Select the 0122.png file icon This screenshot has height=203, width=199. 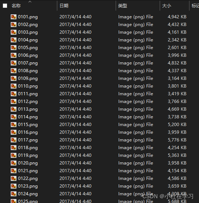coord(14,178)
